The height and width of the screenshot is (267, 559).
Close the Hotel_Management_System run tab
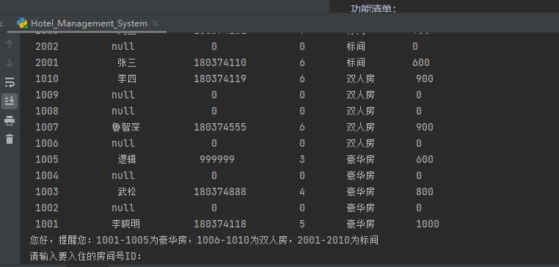[156, 23]
